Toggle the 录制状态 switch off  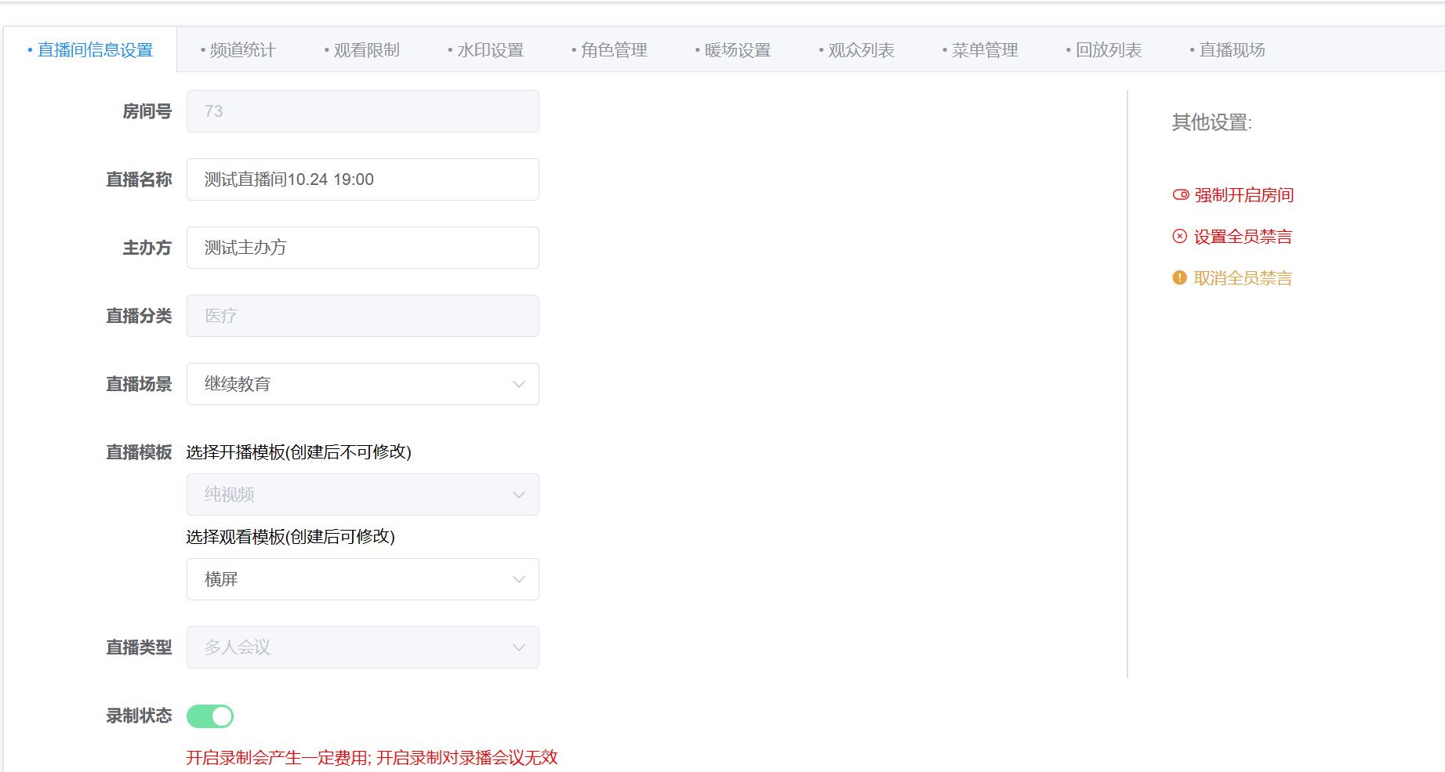click(x=210, y=716)
